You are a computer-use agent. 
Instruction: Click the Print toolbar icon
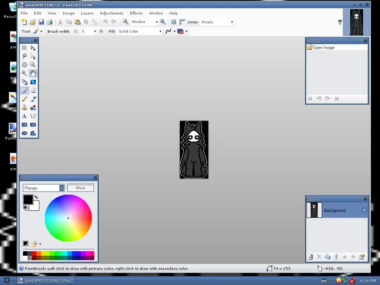(49, 22)
